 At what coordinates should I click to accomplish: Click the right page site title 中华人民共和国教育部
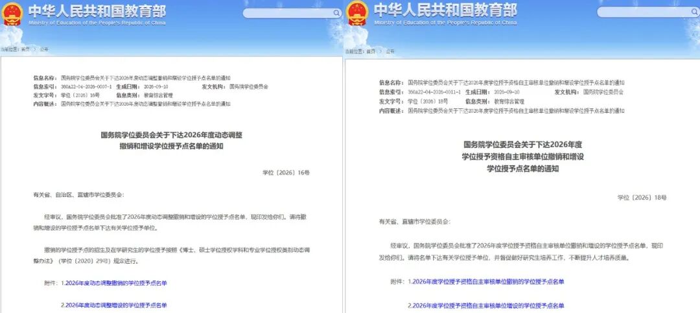(445, 10)
